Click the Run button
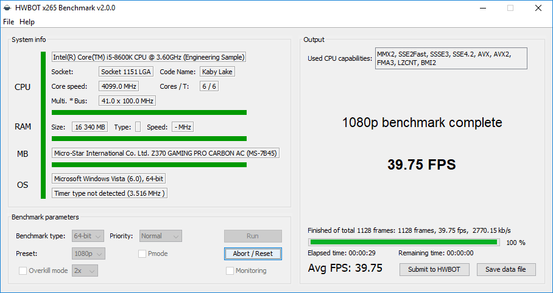Image resolution: width=553 pixels, height=293 pixels. 253,236
